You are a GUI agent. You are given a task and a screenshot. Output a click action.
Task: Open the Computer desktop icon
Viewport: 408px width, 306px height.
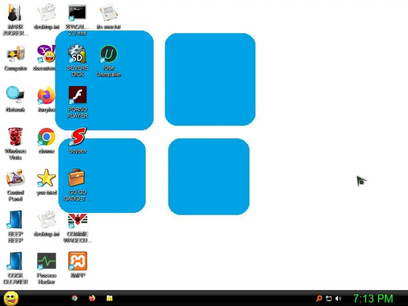tap(16, 54)
